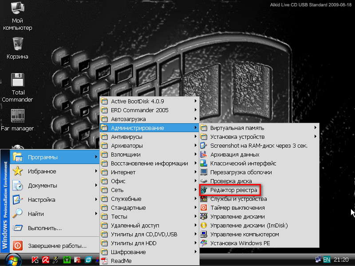This screenshot has height=266, width=355.
Task: Expand the Active BootDisk 4.0.9 submenu
Action: pyautogui.click(x=150, y=101)
